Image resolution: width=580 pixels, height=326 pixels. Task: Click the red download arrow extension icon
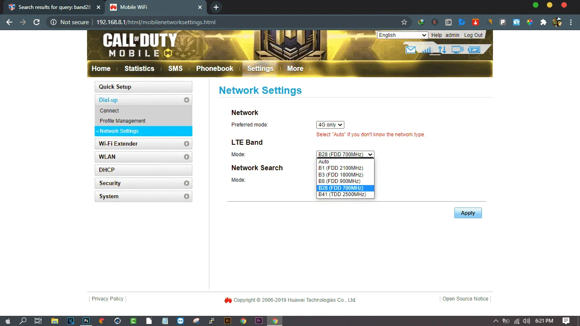click(x=476, y=22)
